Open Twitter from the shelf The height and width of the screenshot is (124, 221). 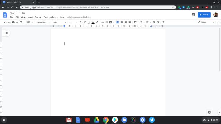tap(152, 120)
